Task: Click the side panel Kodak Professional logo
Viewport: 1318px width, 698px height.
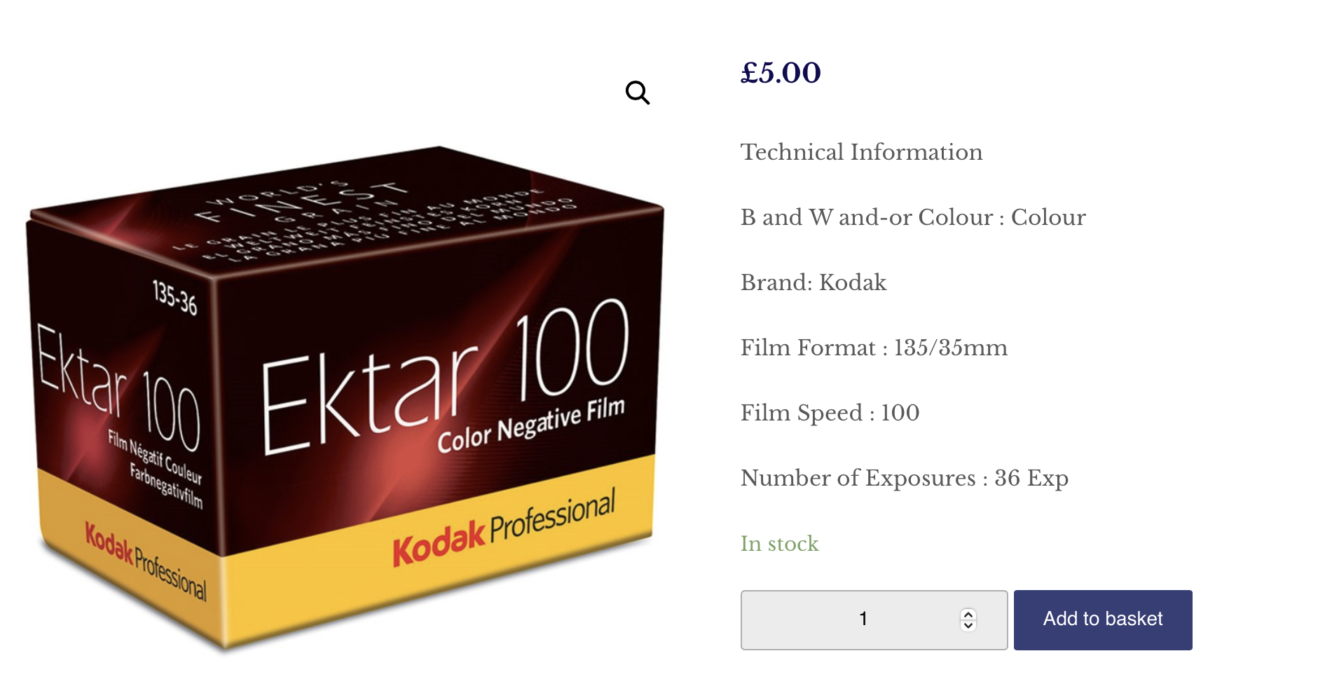Action: coord(146,561)
